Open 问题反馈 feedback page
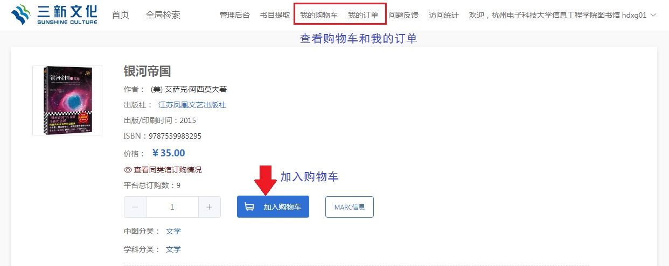The image size is (669, 266). [403, 15]
